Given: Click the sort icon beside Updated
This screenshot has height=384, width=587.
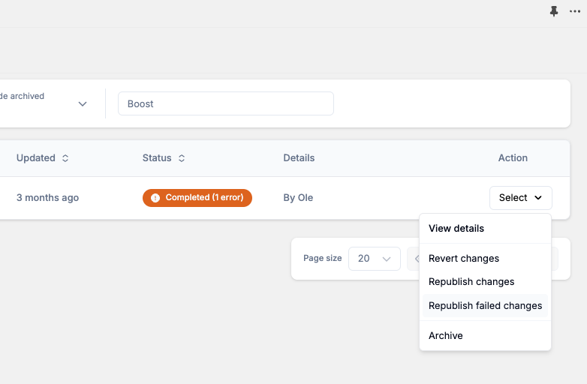Looking at the screenshot, I should click(65, 158).
